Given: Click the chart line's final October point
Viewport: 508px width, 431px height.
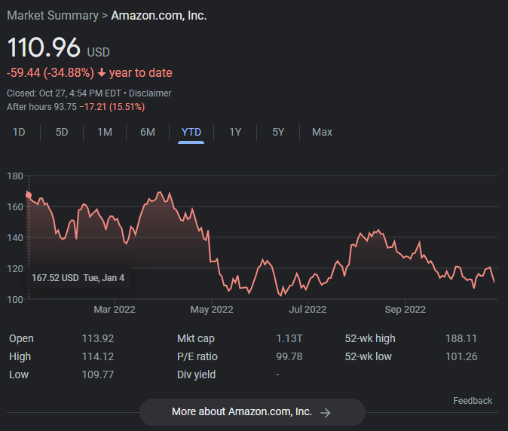Looking at the screenshot, I should (x=494, y=282).
